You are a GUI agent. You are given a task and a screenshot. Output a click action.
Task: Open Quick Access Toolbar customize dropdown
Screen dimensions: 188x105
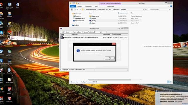point(79,3)
